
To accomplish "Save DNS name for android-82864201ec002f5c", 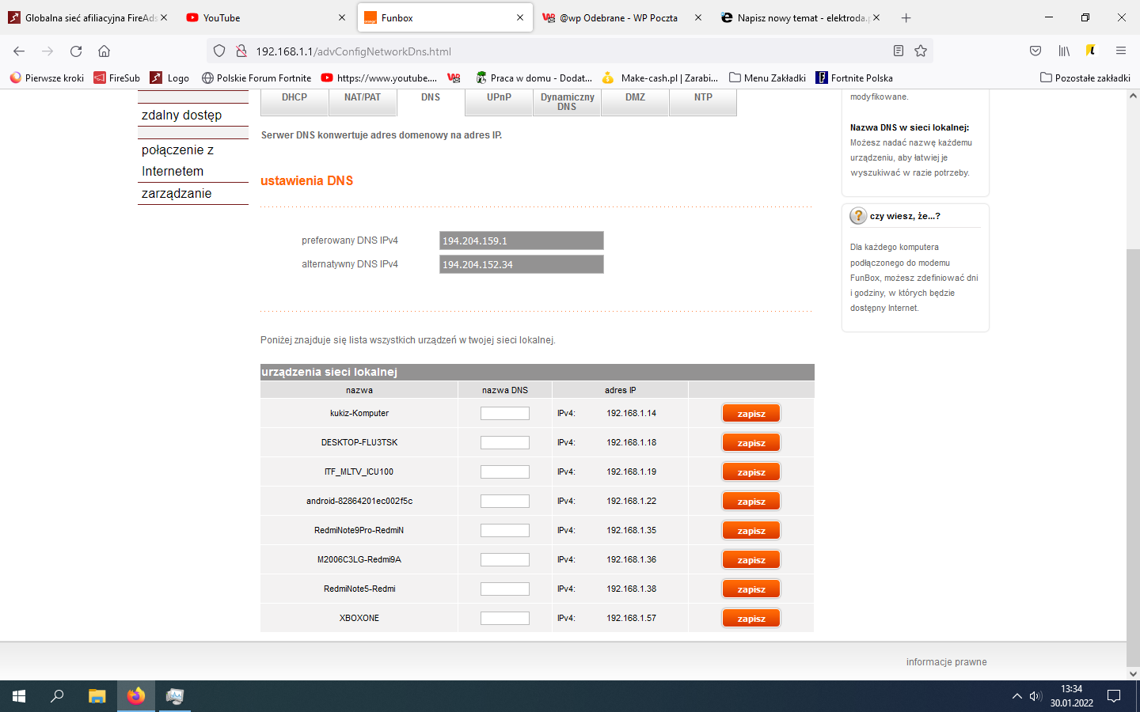I will (x=751, y=502).
